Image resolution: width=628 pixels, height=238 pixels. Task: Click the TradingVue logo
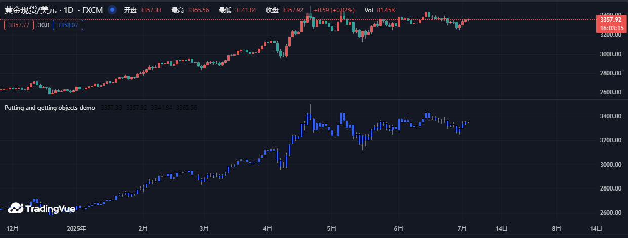[42, 208]
